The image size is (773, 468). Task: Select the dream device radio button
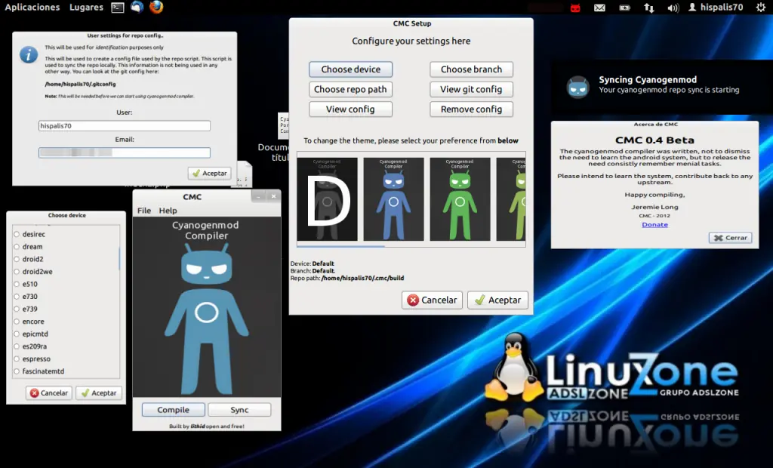click(17, 247)
